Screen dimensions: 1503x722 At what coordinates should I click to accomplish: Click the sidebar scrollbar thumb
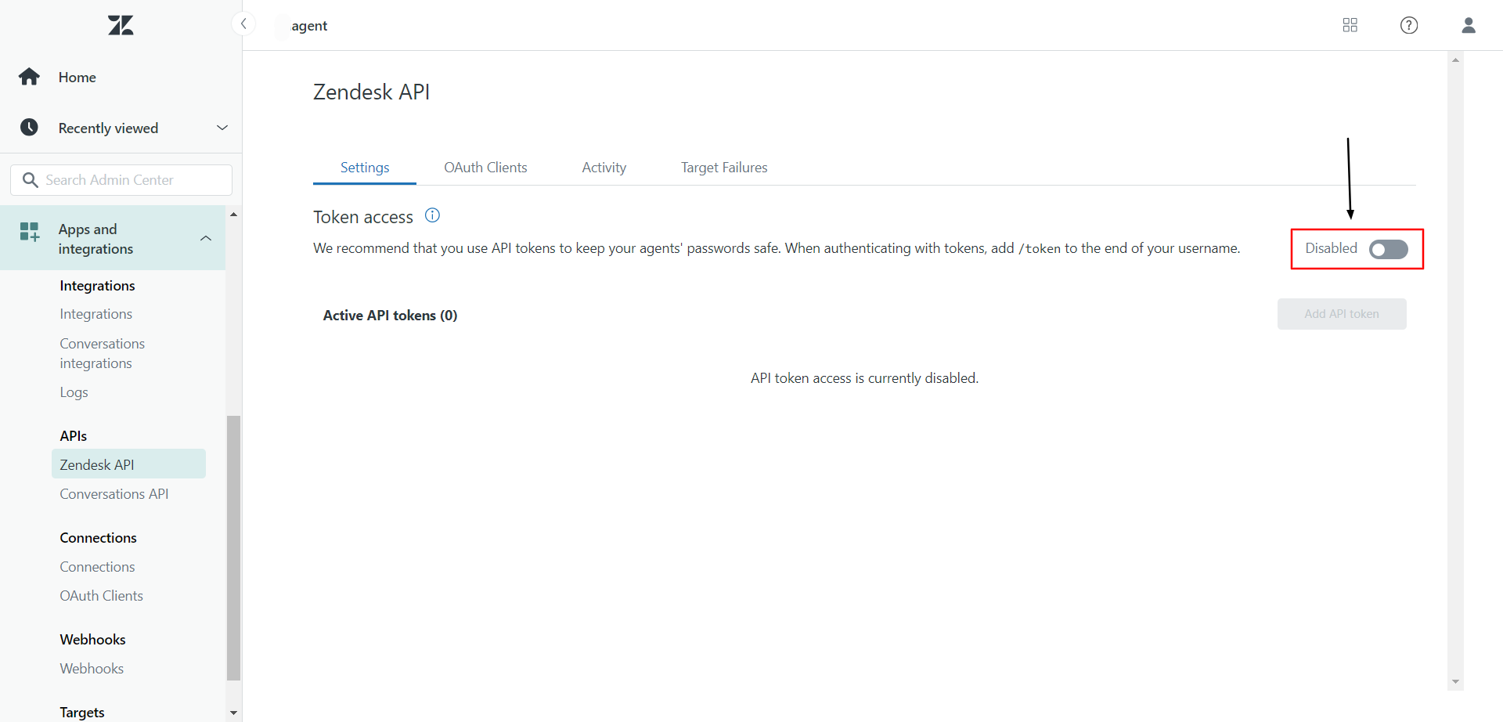tap(233, 547)
